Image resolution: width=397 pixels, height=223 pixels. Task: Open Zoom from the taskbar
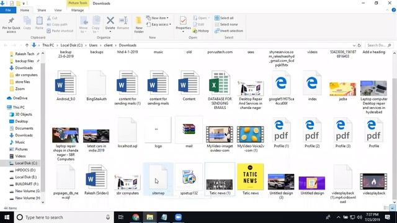tap(178, 217)
